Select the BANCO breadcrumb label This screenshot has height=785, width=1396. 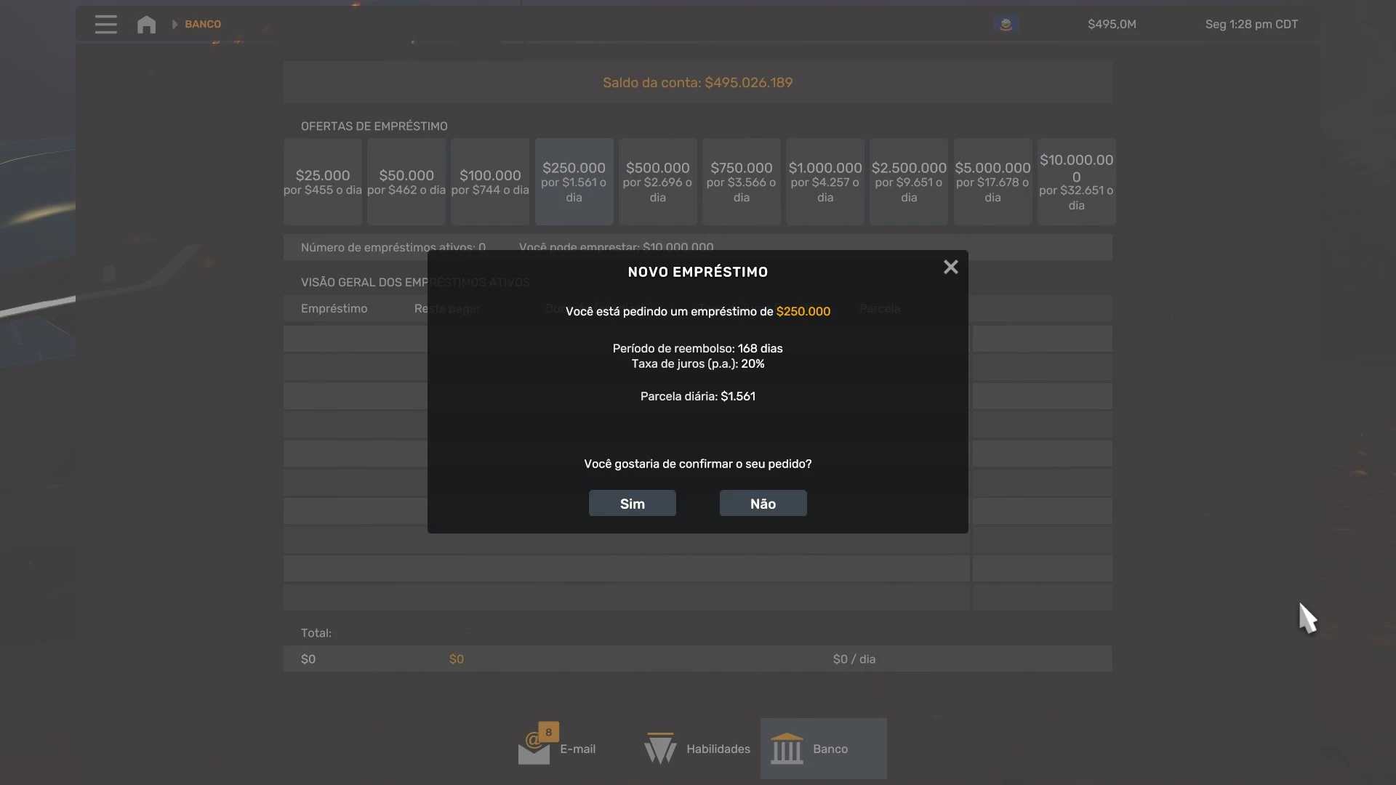[203, 24]
